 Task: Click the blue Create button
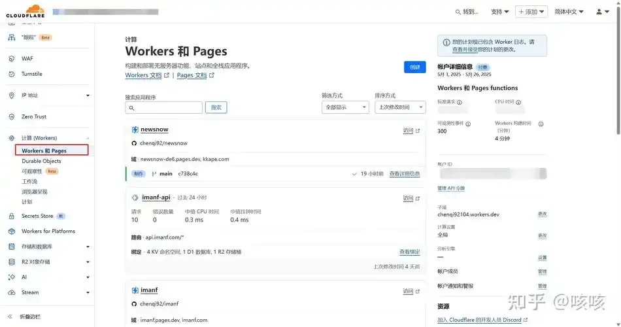[x=414, y=67]
